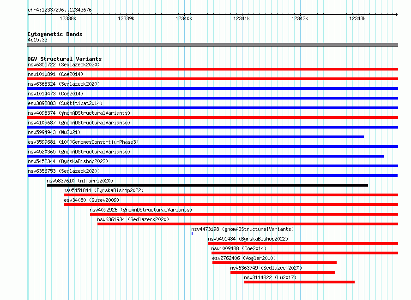Open nsv6363749 (Sedlazeck2020) label
Screen dimensions: 411x300
266,268
